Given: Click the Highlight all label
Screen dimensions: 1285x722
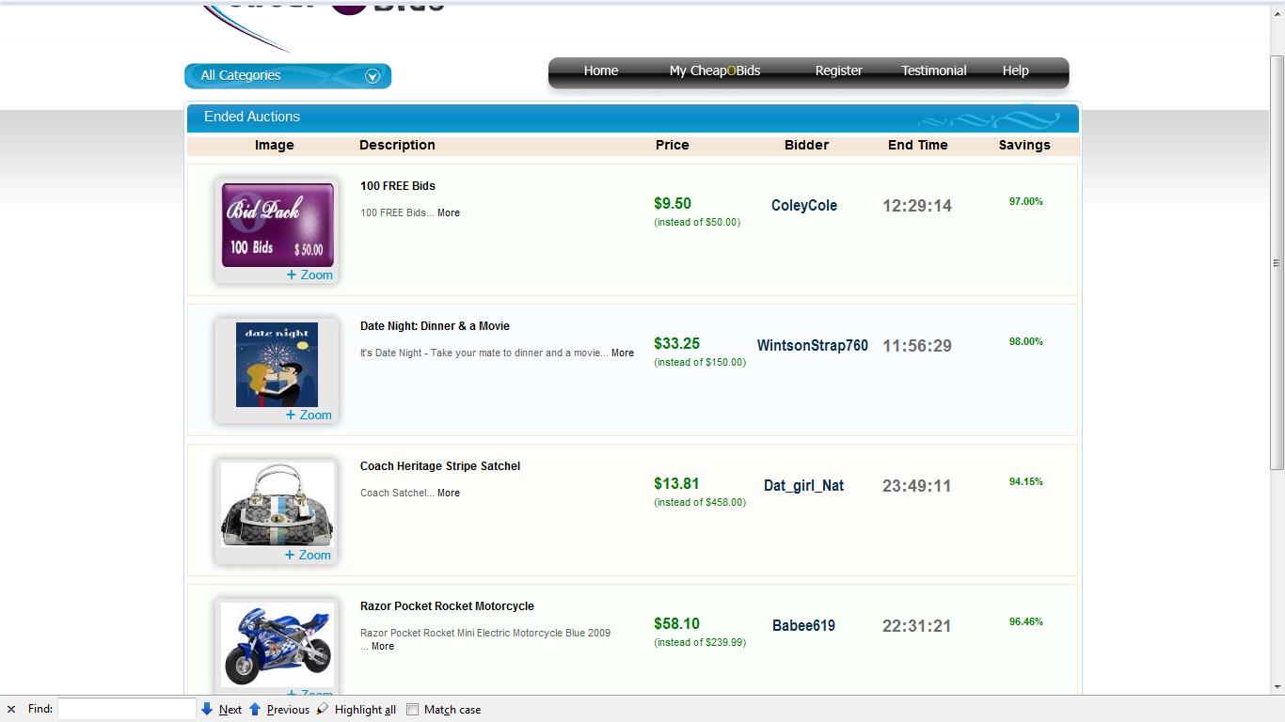Looking at the screenshot, I should pyautogui.click(x=365, y=710).
